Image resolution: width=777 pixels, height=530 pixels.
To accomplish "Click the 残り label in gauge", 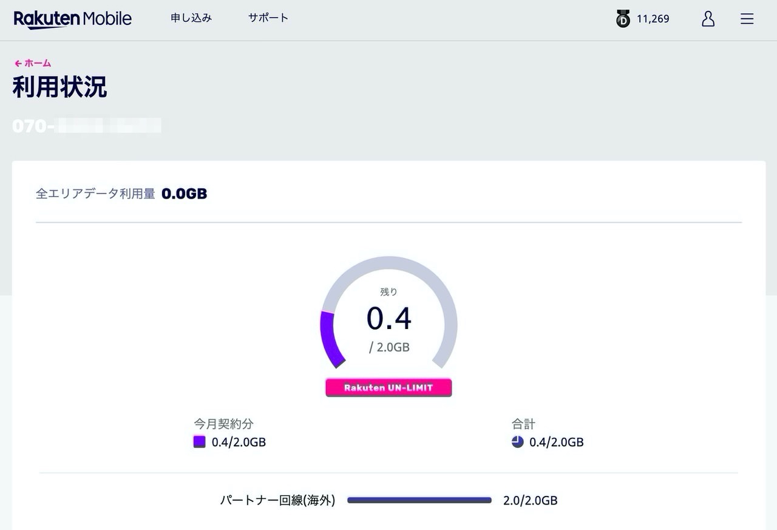I will point(388,292).
